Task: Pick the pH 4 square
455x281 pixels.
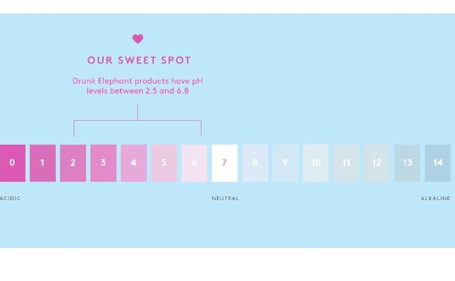Action: [x=134, y=163]
